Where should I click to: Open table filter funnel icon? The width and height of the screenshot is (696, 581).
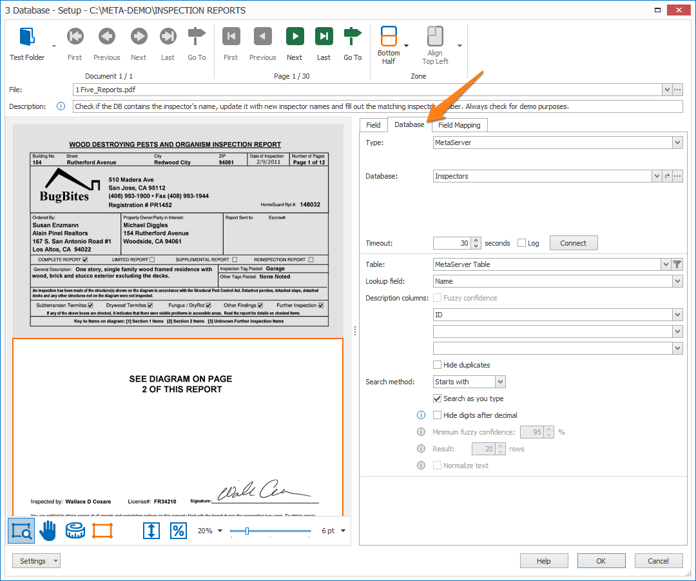coord(677,264)
